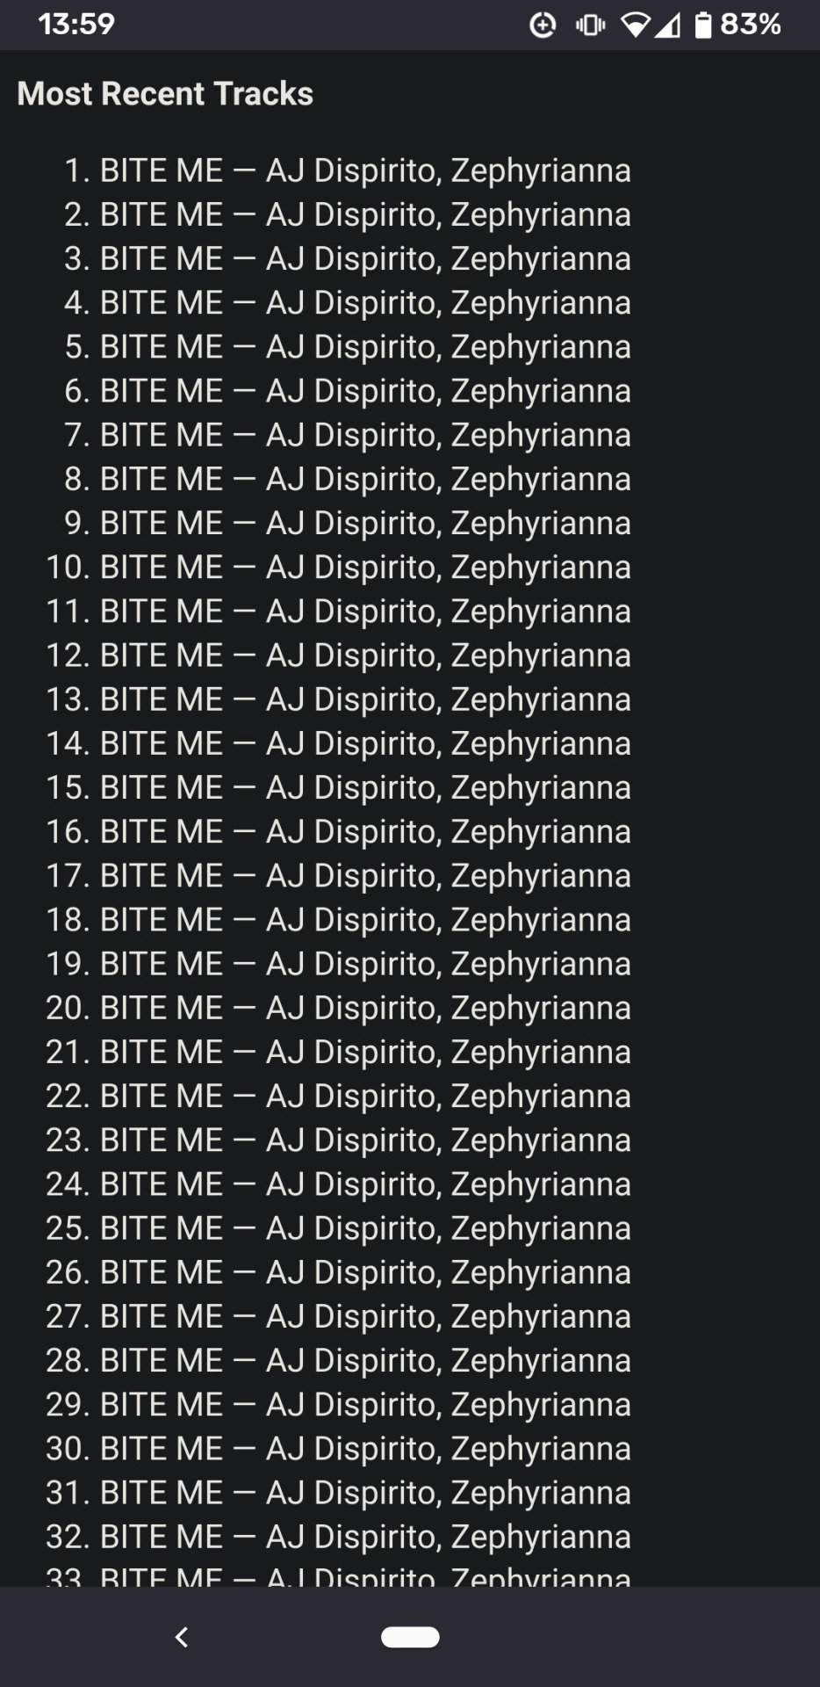The width and height of the screenshot is (820, 1687).
Task: Tap the cellular signal status icon
Action: [668, 25]
